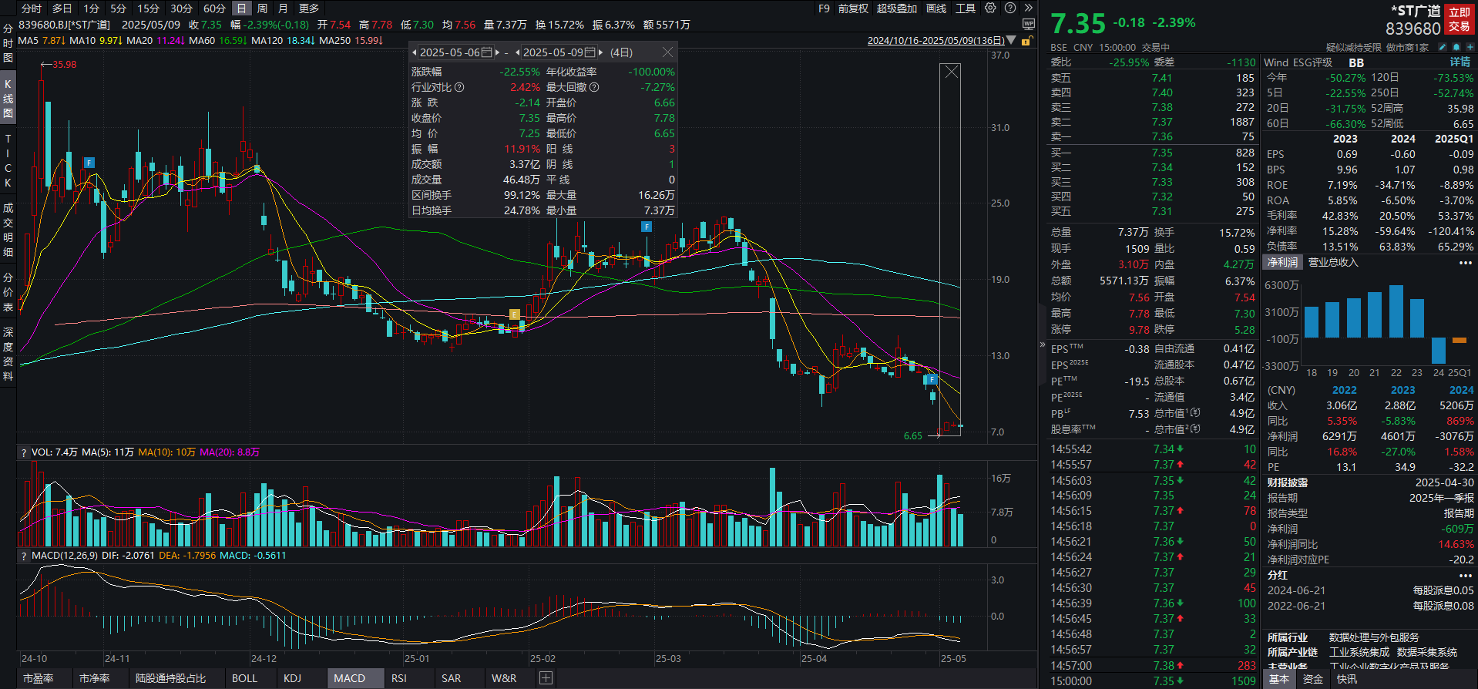Viewport: 1478px width, 689px height.
Task: Open the ESG rating 详情 link
Action: [x=1460, y=62]
